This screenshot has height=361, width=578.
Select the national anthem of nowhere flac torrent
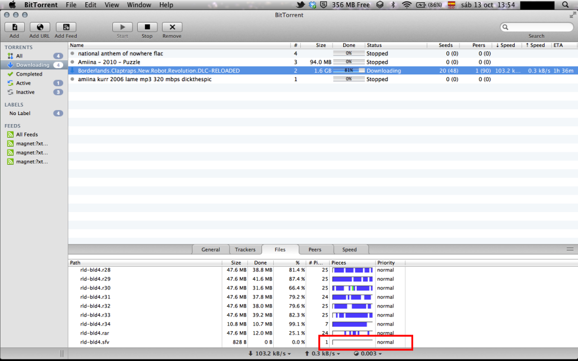pos(323,54)
